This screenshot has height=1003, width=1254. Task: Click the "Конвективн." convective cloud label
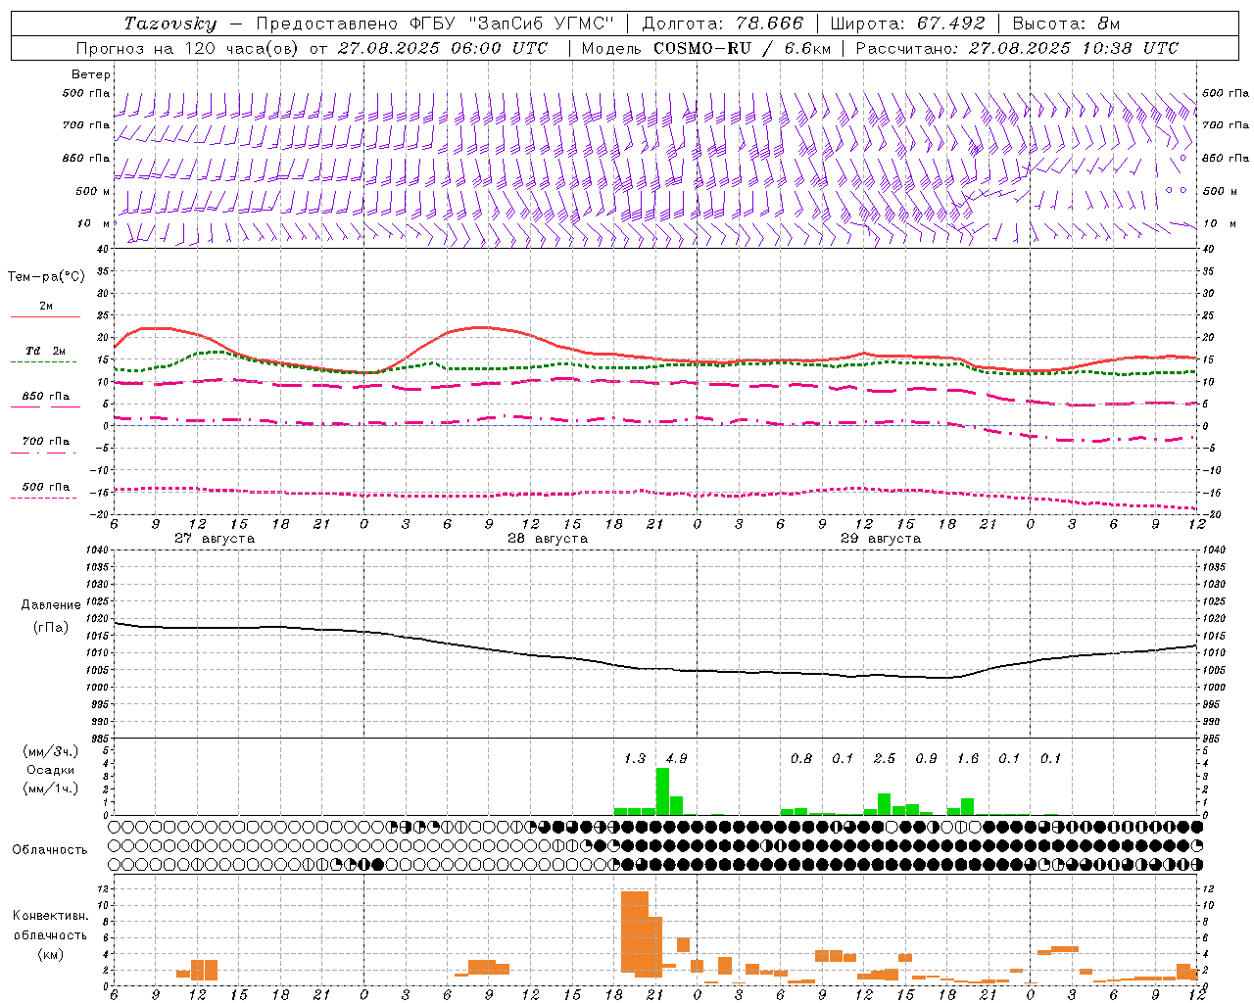coord(51,916)
